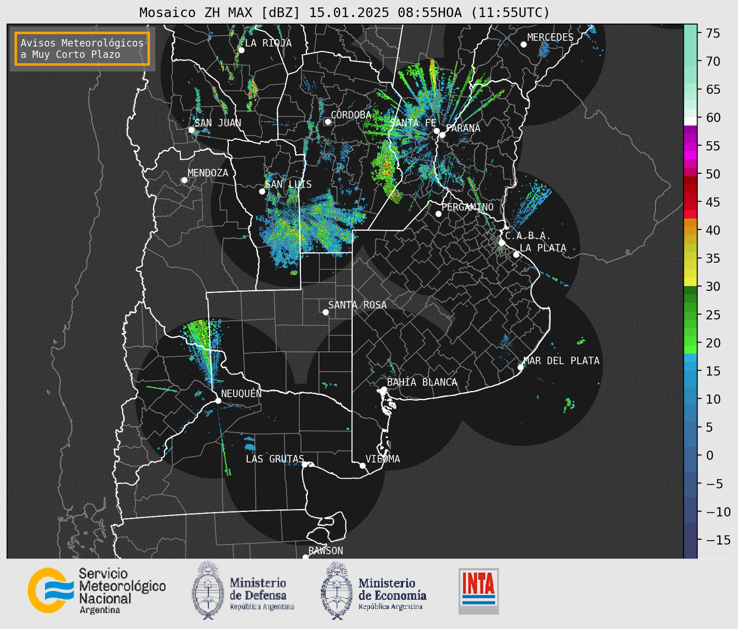The width and height of the screenshot is (738, 629).
Task: Click the MENDOZA label text
Action: (208, 173)
